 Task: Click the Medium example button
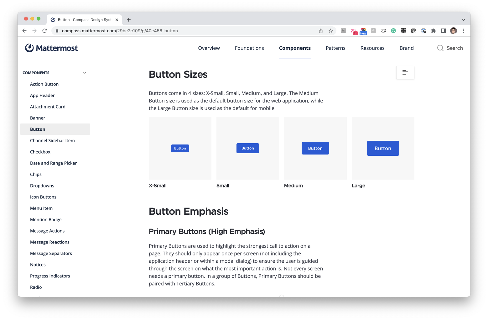coord(315,148)
